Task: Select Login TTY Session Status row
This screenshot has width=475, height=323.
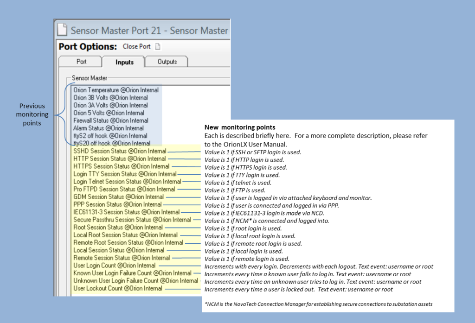Action: (x=125, y=174)
